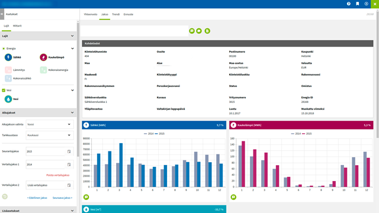Click Sähkö chart header icon
379x213 pixels.
86,125
